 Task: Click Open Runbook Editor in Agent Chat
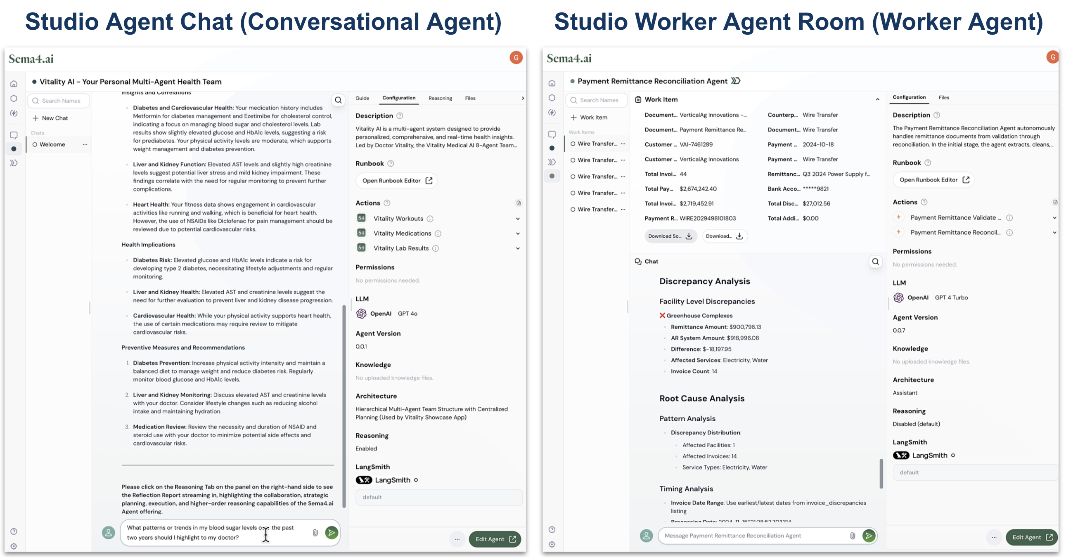point(397,181)
